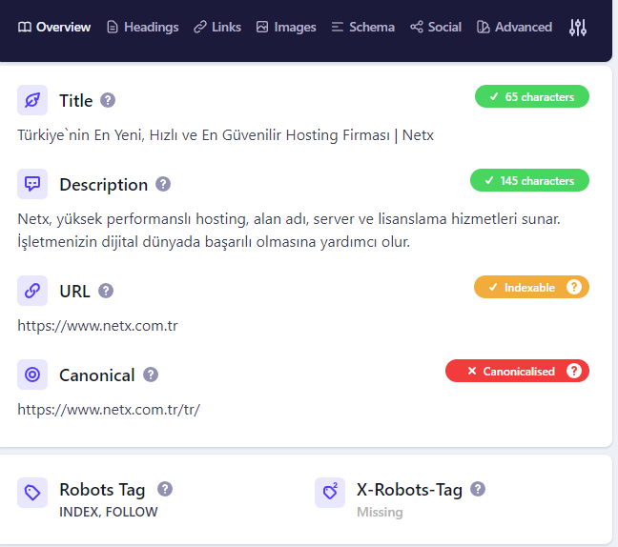
Task: Switch to the Social tab
Action: pyautogui.click(x=436, y=27)
